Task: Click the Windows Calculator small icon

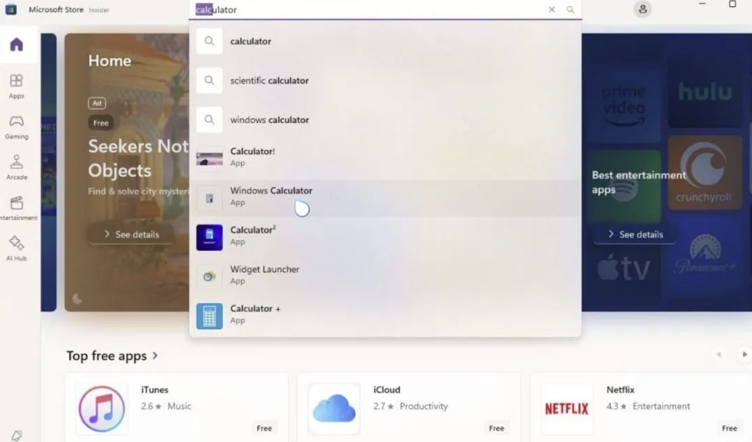Action: (209, 198)
